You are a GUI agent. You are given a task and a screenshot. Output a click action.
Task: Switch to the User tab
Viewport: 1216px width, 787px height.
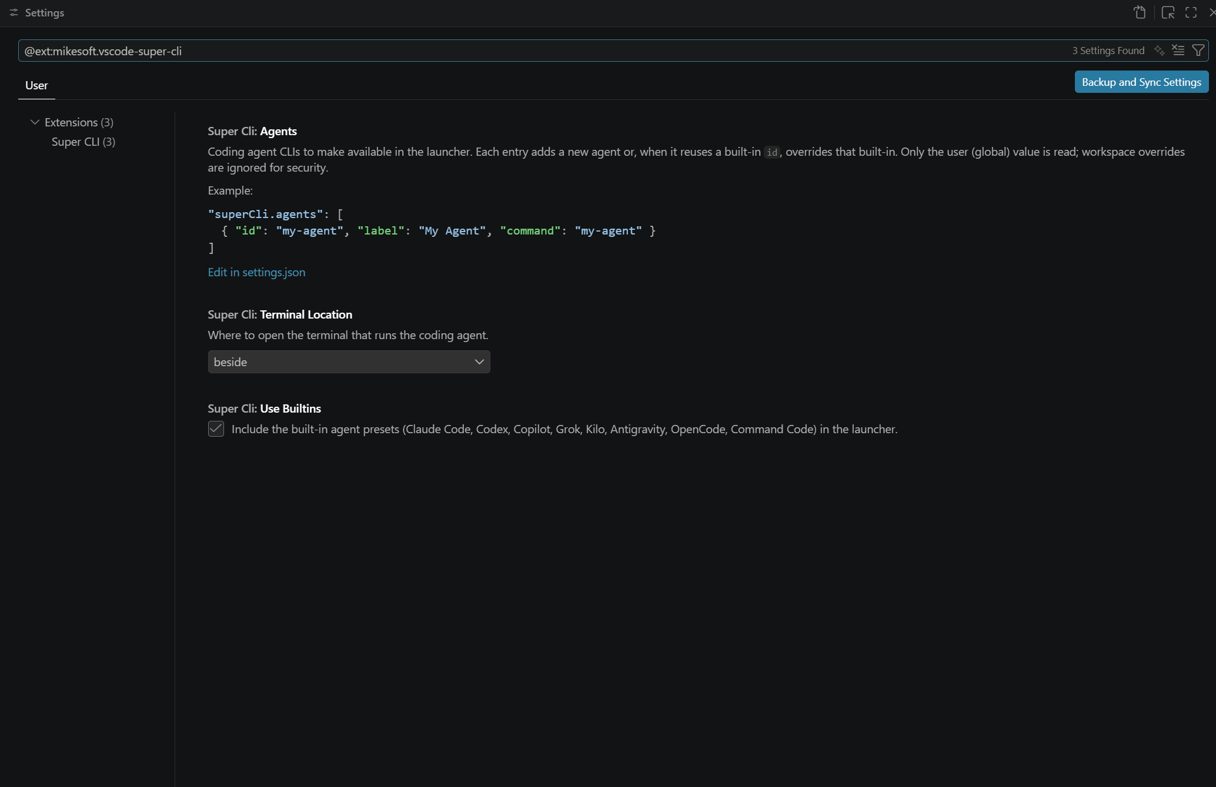[x=36, y=85]
